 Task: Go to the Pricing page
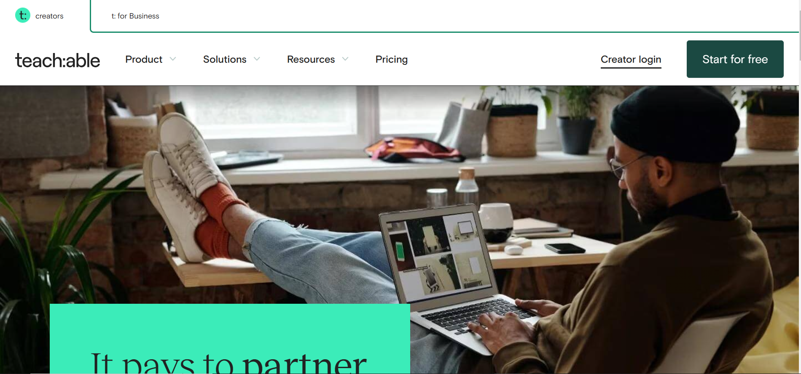392,59
